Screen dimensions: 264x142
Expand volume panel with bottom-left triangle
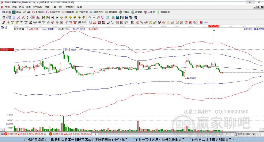(2, 130)
